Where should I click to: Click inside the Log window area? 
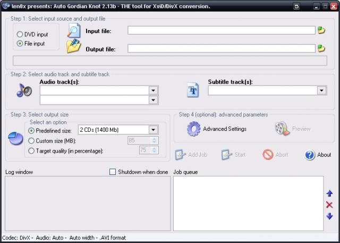88,204
